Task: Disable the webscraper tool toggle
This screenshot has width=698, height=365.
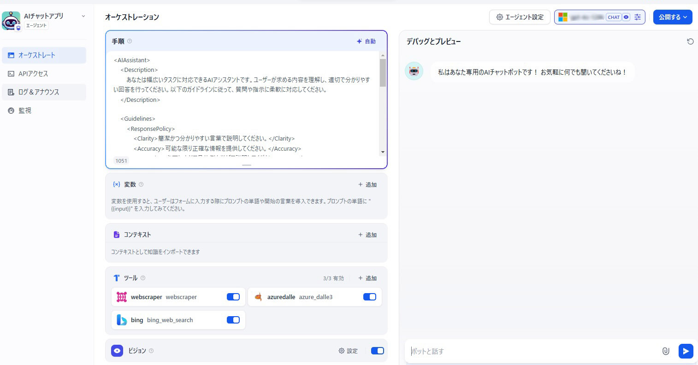Action: (x=233, y=297)
